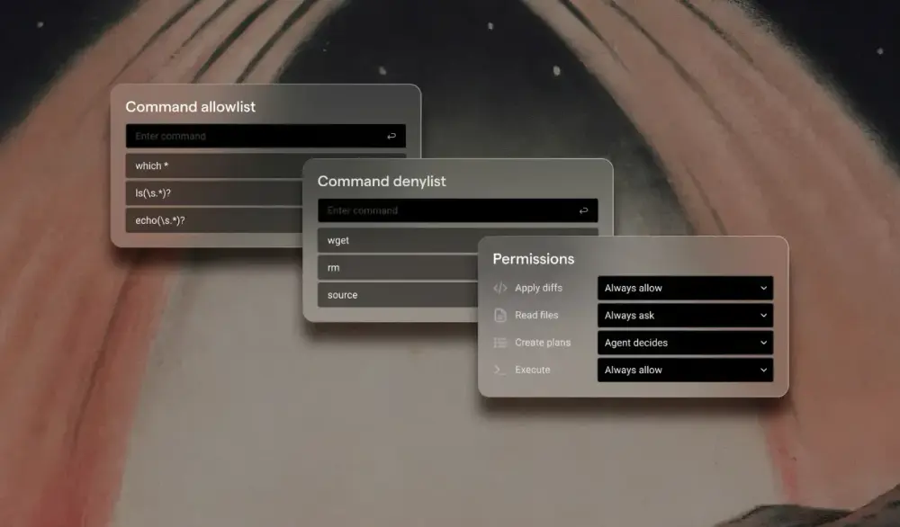Screen dimensions: 900x527
Task: Click the Apply diffs code icon
Action: tap(500, 289)
